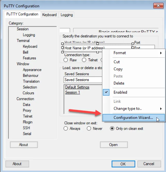Select the PuTTY Configuration tab
The image size is (166, 172).
[x=22, y=14]
